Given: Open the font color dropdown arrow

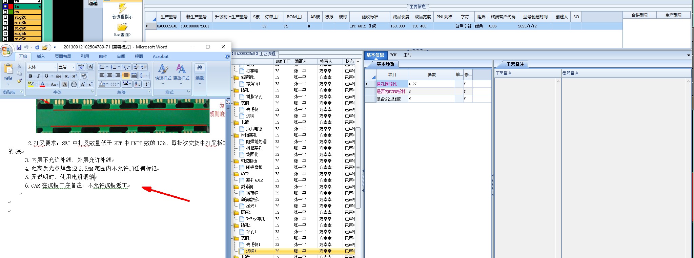Looking at the screenshot, I should click(47, 84).
